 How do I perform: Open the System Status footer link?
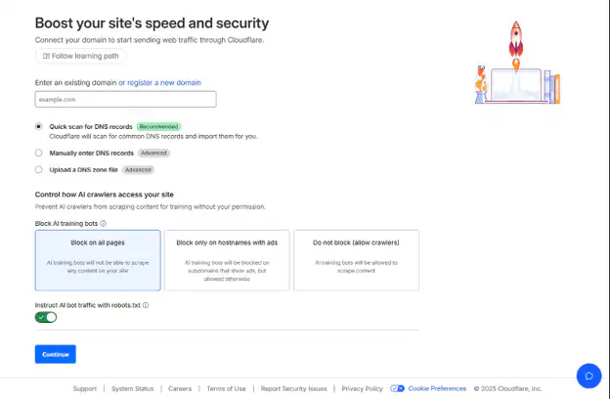click(132, 388)
